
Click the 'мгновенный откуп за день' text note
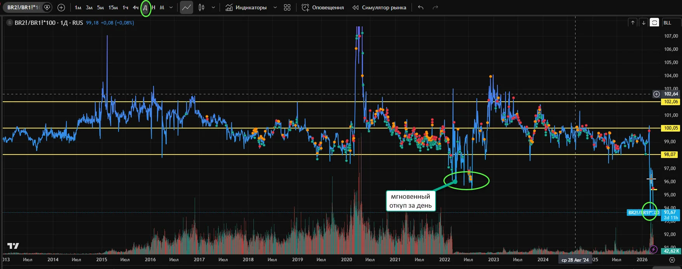[x=410, y=201]
